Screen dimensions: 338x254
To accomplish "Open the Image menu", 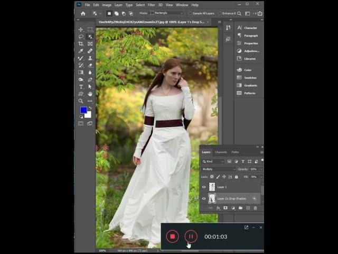I will click(107, 5).
